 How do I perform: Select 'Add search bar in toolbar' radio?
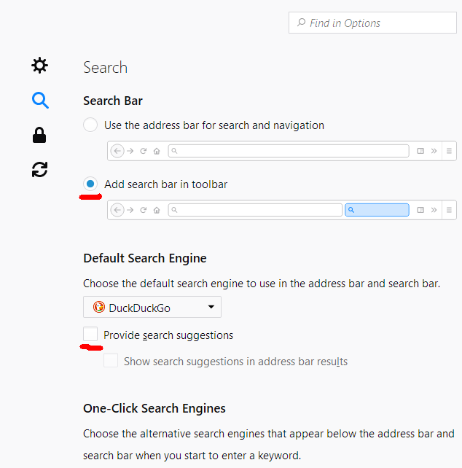pos(90,184)
